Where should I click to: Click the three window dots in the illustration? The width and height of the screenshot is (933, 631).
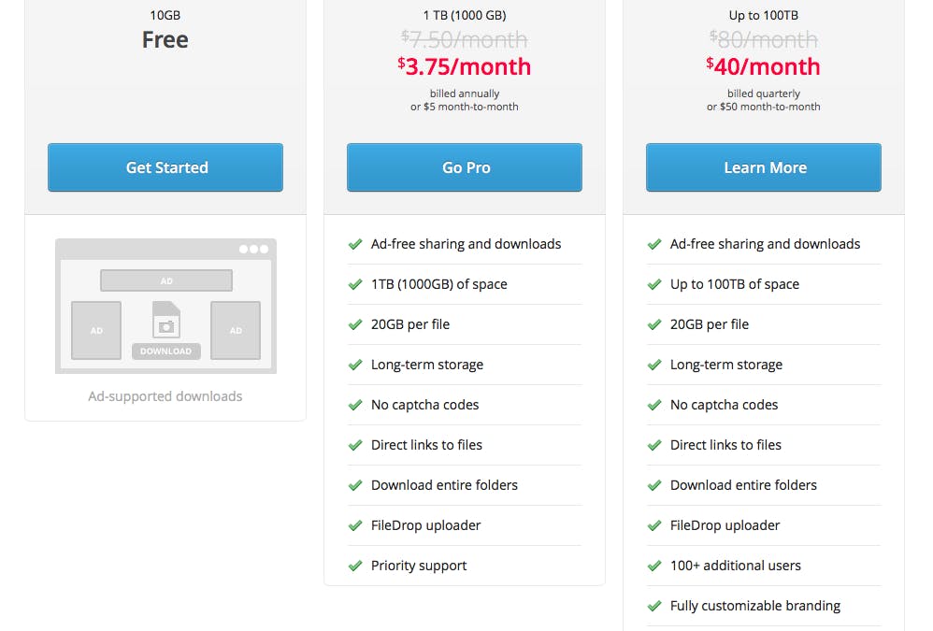point(253,250)
